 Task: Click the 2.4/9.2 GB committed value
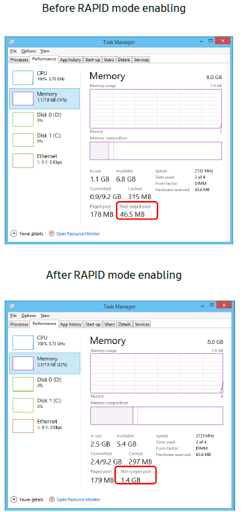click(106, 462)
